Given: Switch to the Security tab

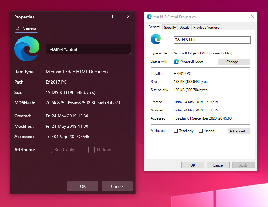Looking at the screenshot, I should [170, 28].
